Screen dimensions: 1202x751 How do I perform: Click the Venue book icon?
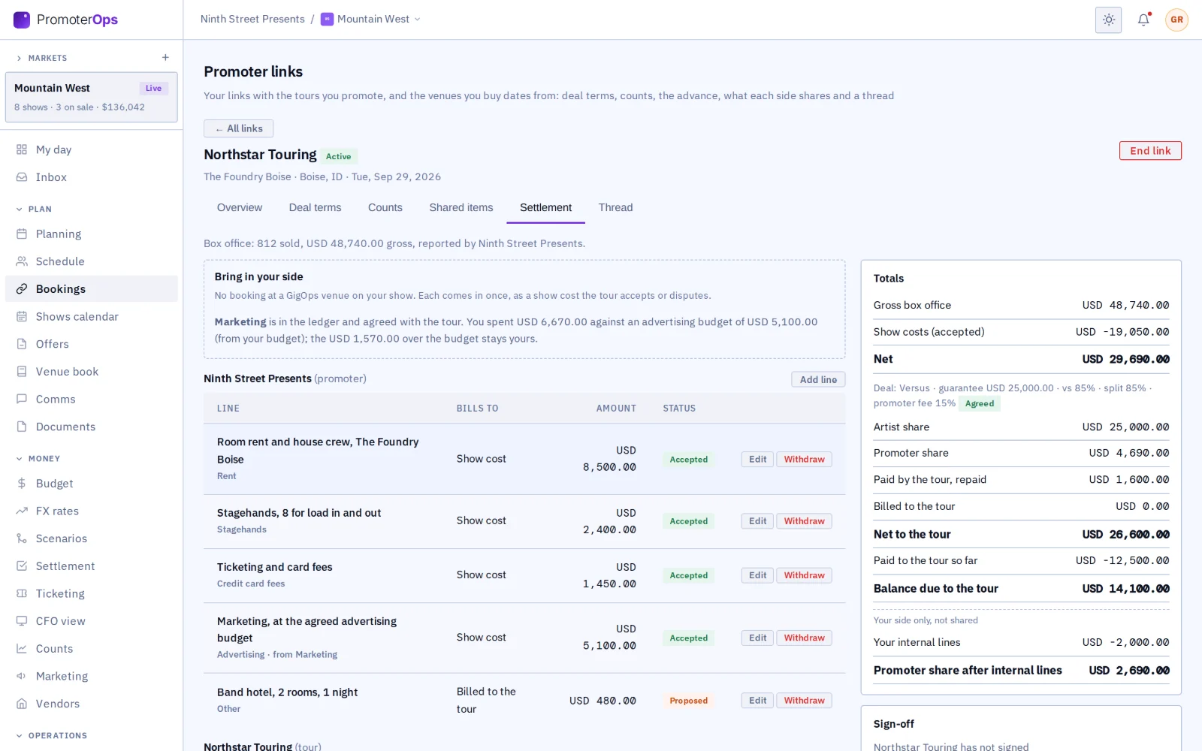[x=22, y=372]
